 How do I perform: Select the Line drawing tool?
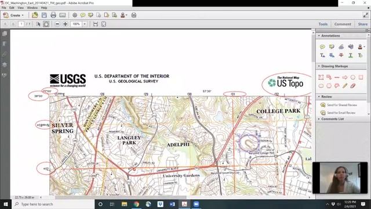pos(337,77)
